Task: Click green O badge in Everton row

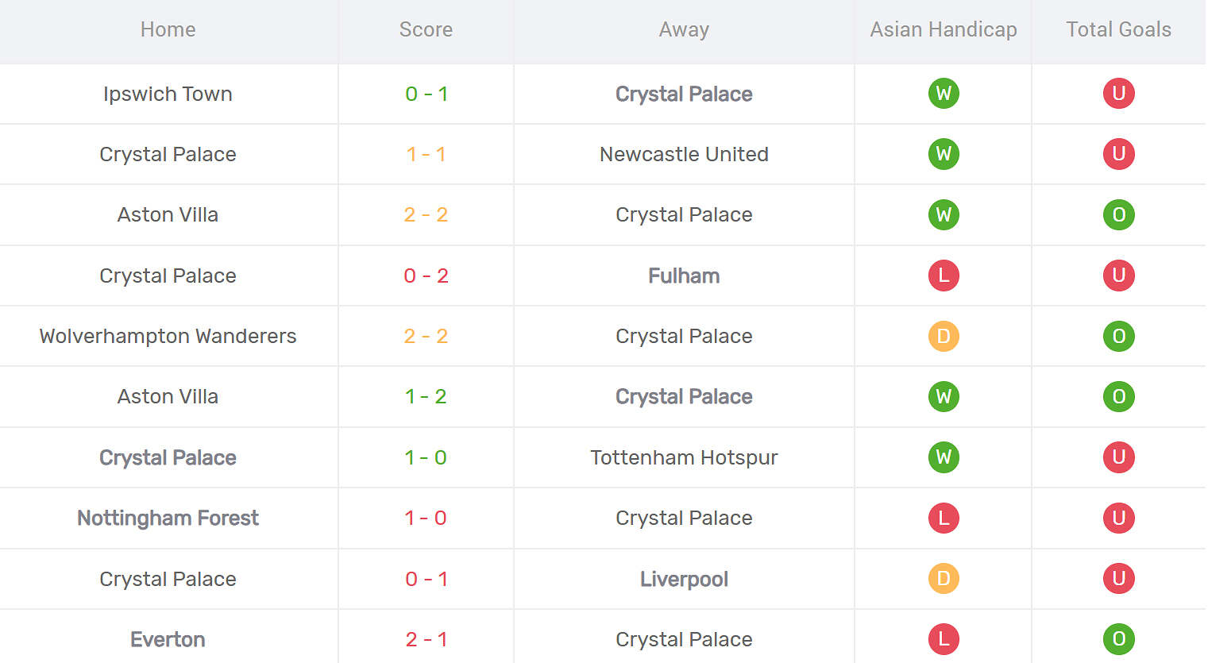Action: (1118, 639)
